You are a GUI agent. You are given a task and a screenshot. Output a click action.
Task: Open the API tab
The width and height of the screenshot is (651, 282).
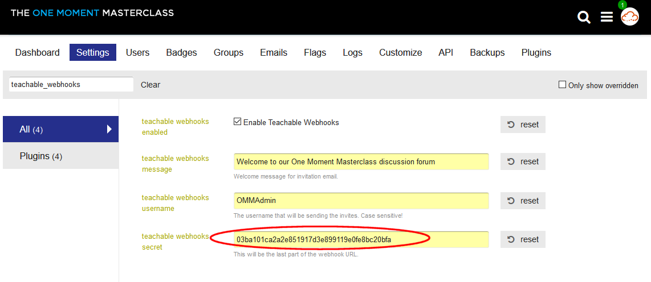tap(445, 52)
